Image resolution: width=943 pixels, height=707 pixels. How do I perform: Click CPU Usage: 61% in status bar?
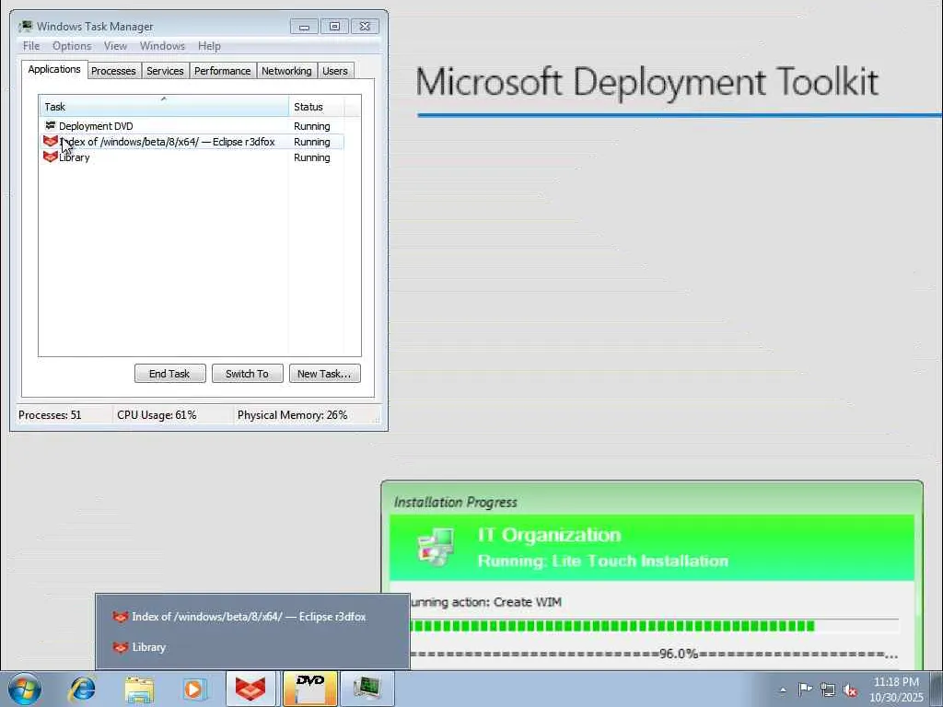point(157,415)
